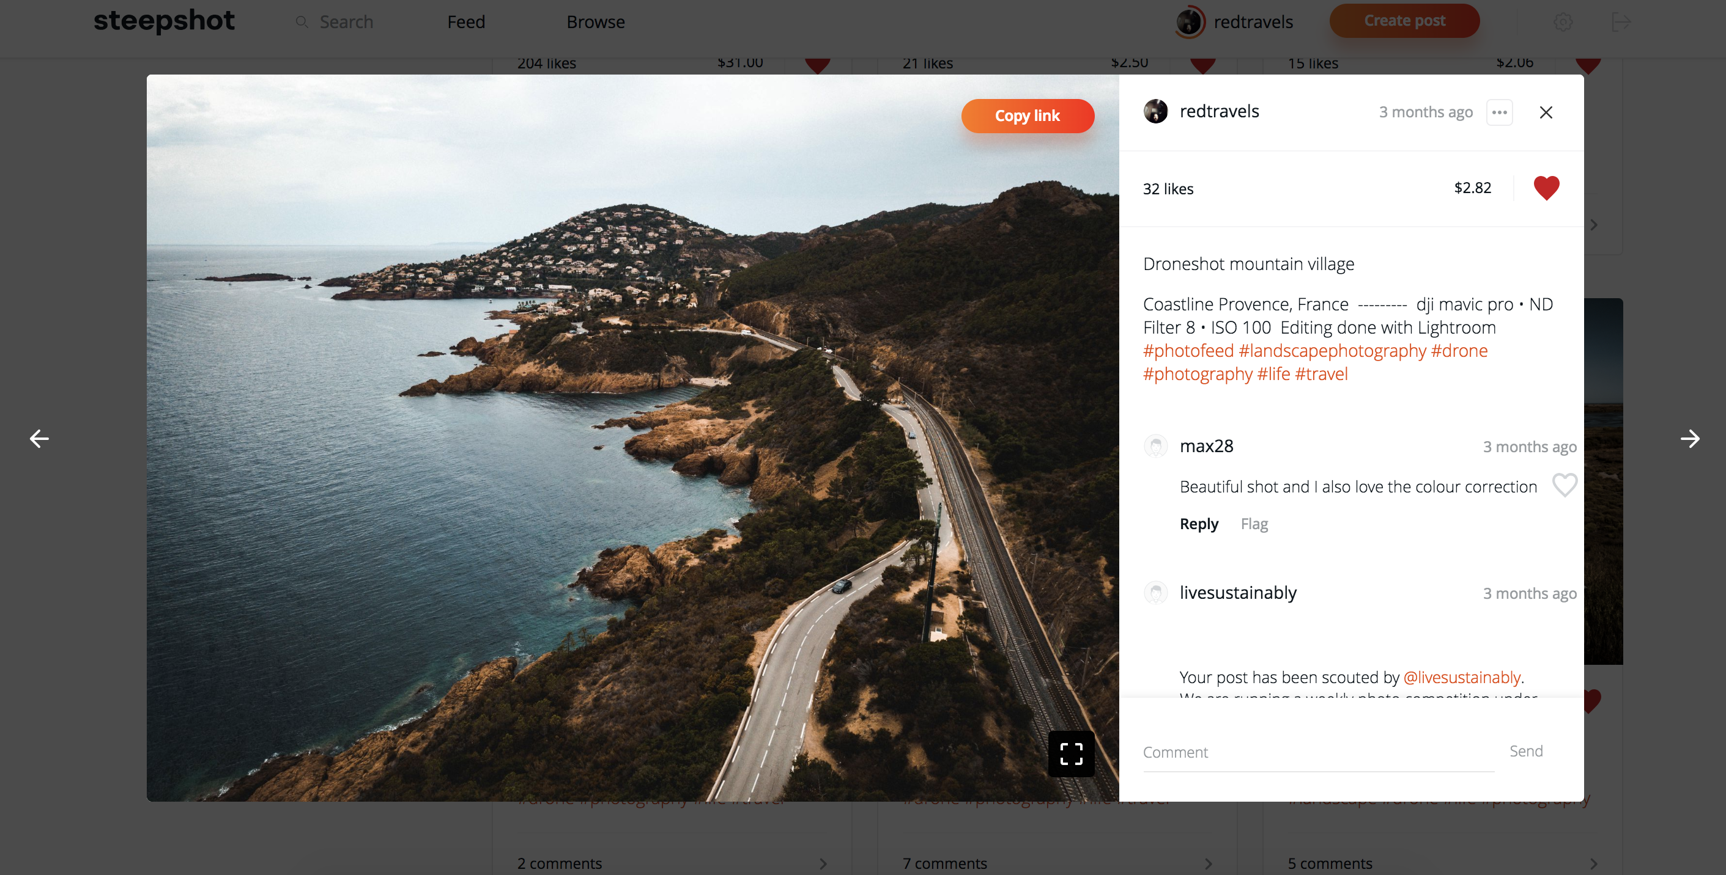
Task: Click the steepshot logo
Action: coord(164,21)
